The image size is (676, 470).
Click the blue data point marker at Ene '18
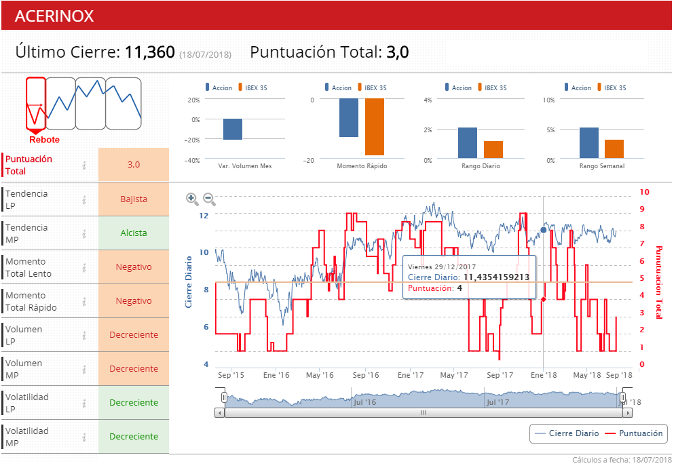[543, 230]
